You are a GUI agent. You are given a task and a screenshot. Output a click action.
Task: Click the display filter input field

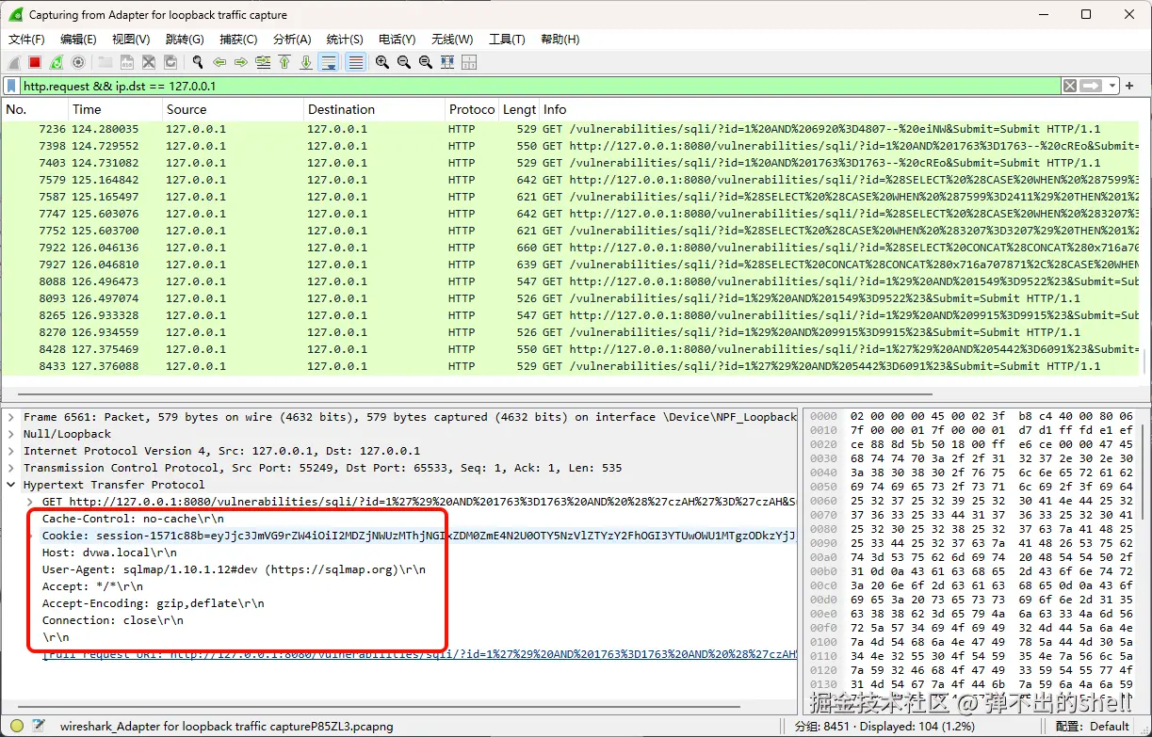point(541,86)
